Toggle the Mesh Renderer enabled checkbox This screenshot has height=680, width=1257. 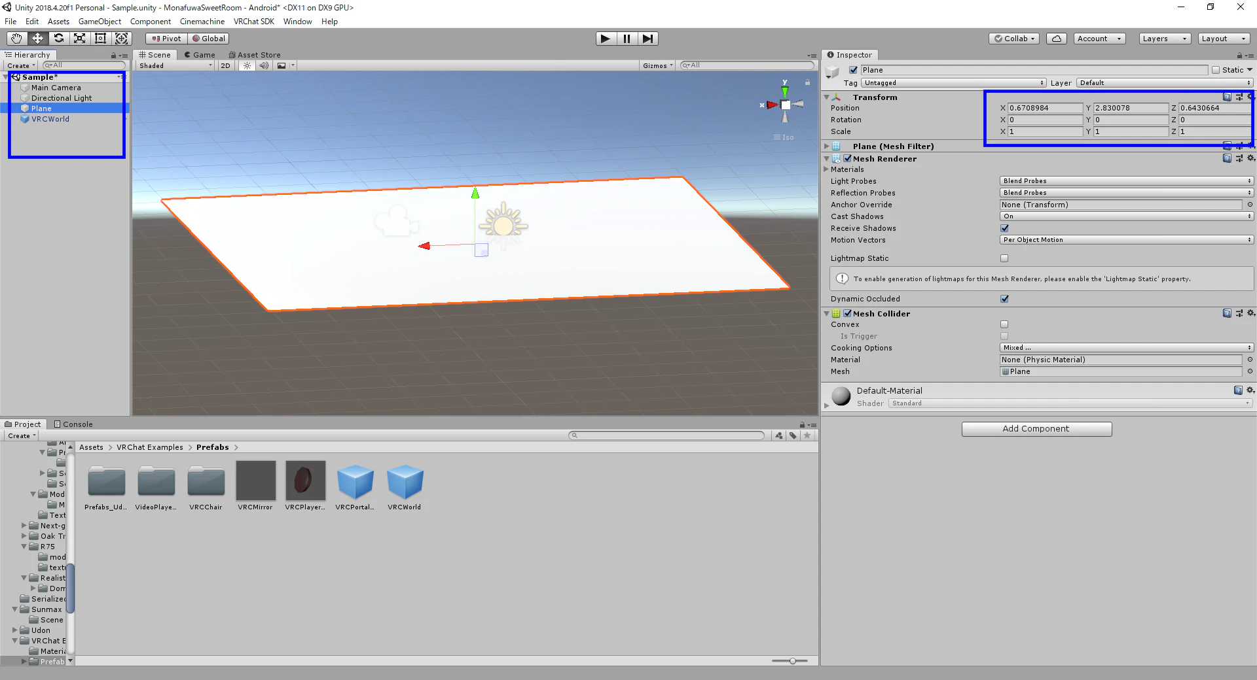(x=848, y=158)
